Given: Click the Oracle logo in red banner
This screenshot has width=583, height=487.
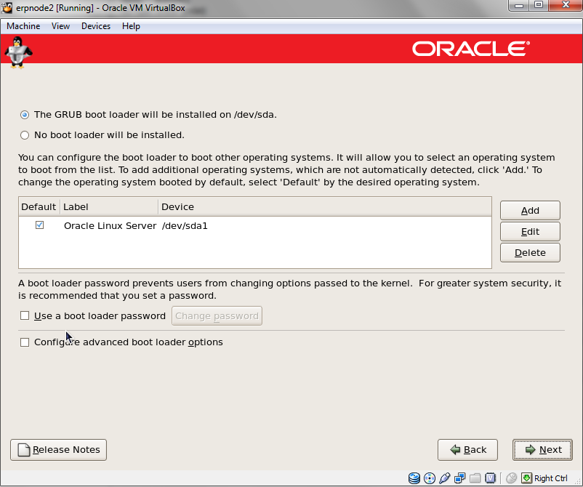Looking at the screenshot, I should point(471,49).
